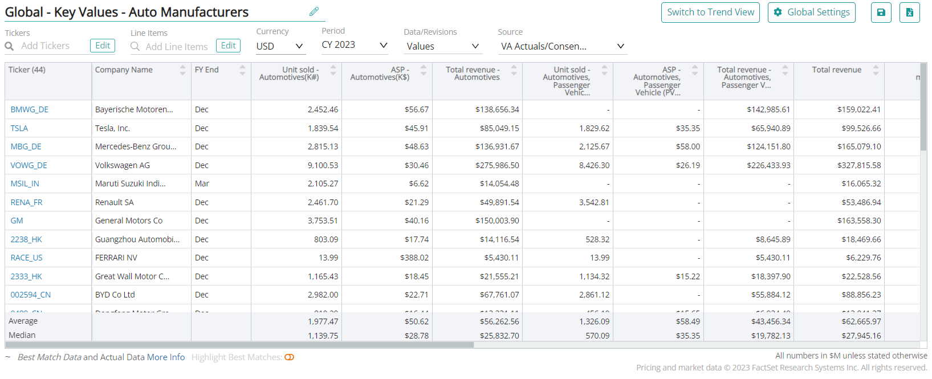The image size is (932, 379).
Task: Open MBG_DE ticker link
Action: (x=26, y=146)
